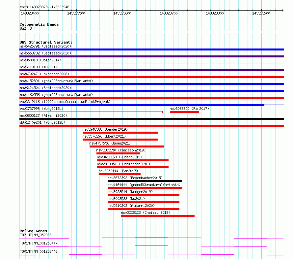The width and height of the screenshot is (293, 259).
Task: Click the nsv3283150 (Chaisson2019) label
Action: 121,150
